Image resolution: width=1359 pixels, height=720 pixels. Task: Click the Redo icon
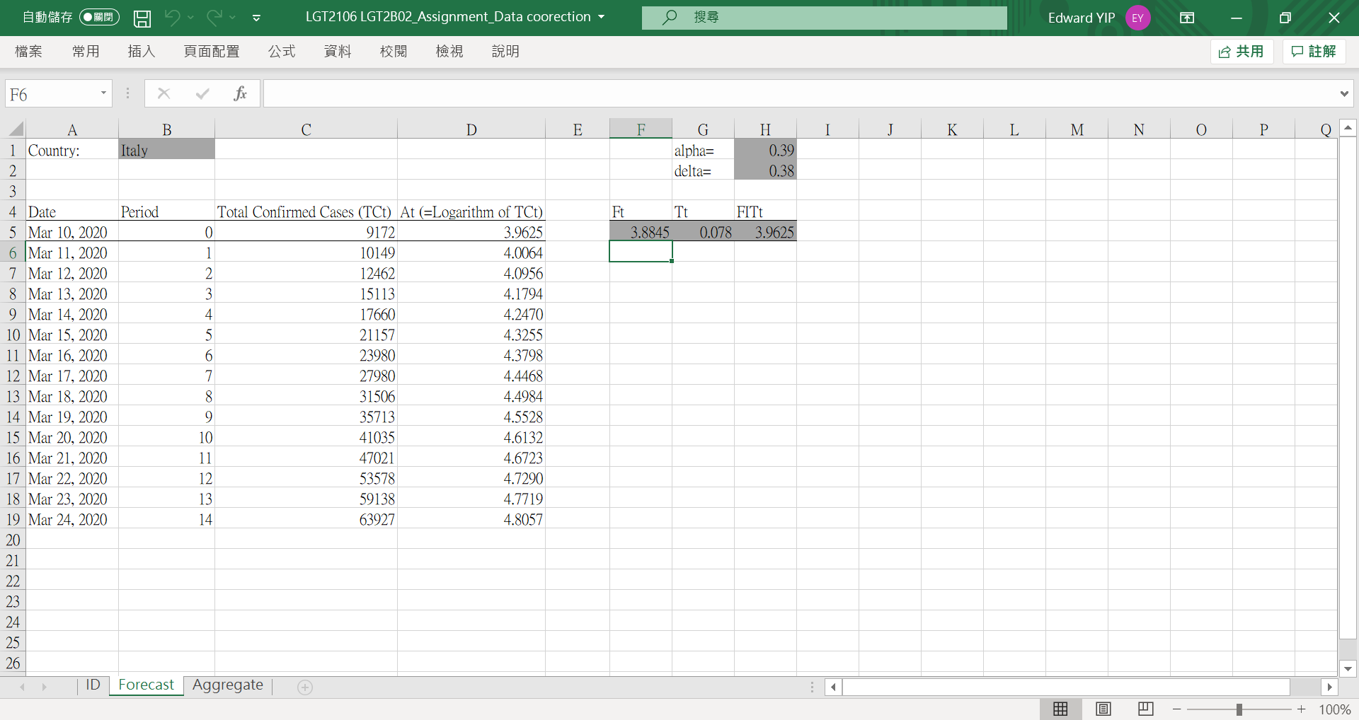click(x=214, y=18)
